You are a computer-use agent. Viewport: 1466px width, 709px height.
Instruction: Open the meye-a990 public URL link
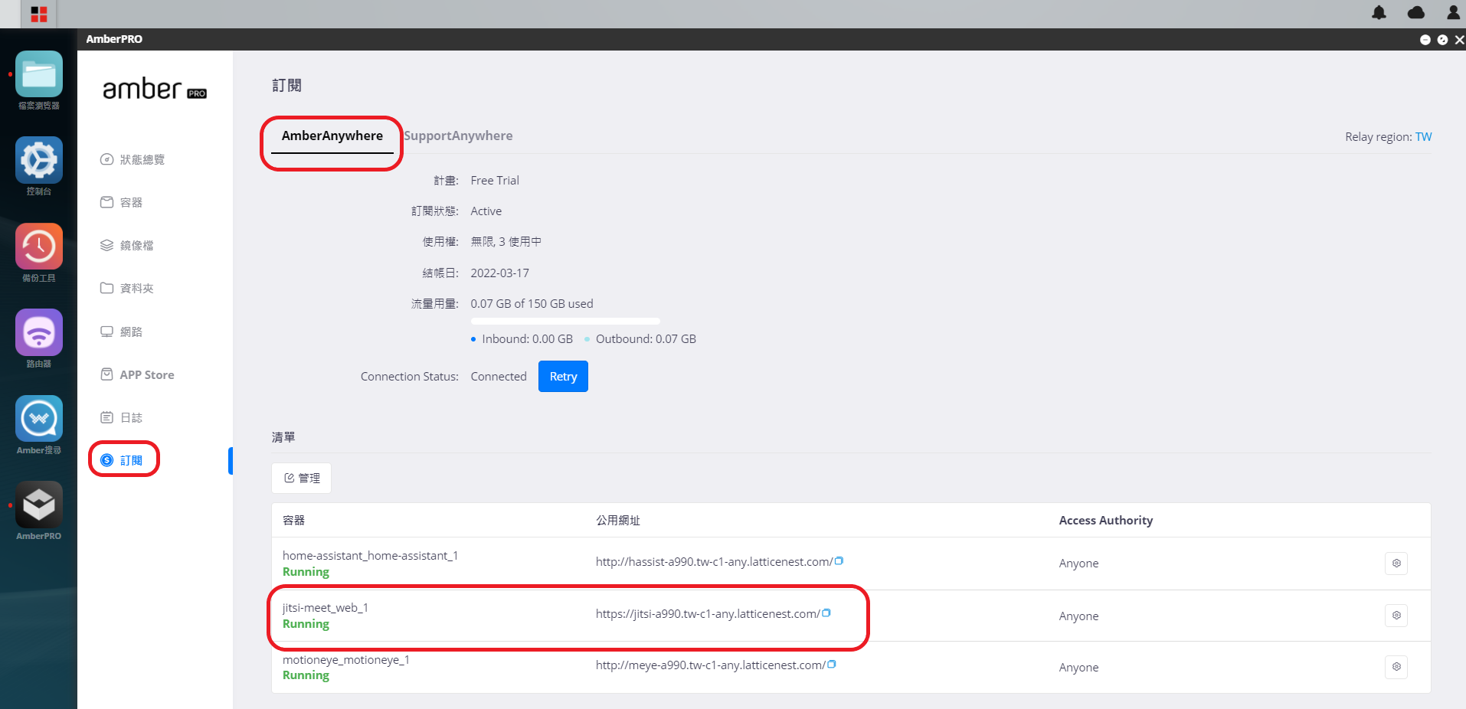(711, 665)
